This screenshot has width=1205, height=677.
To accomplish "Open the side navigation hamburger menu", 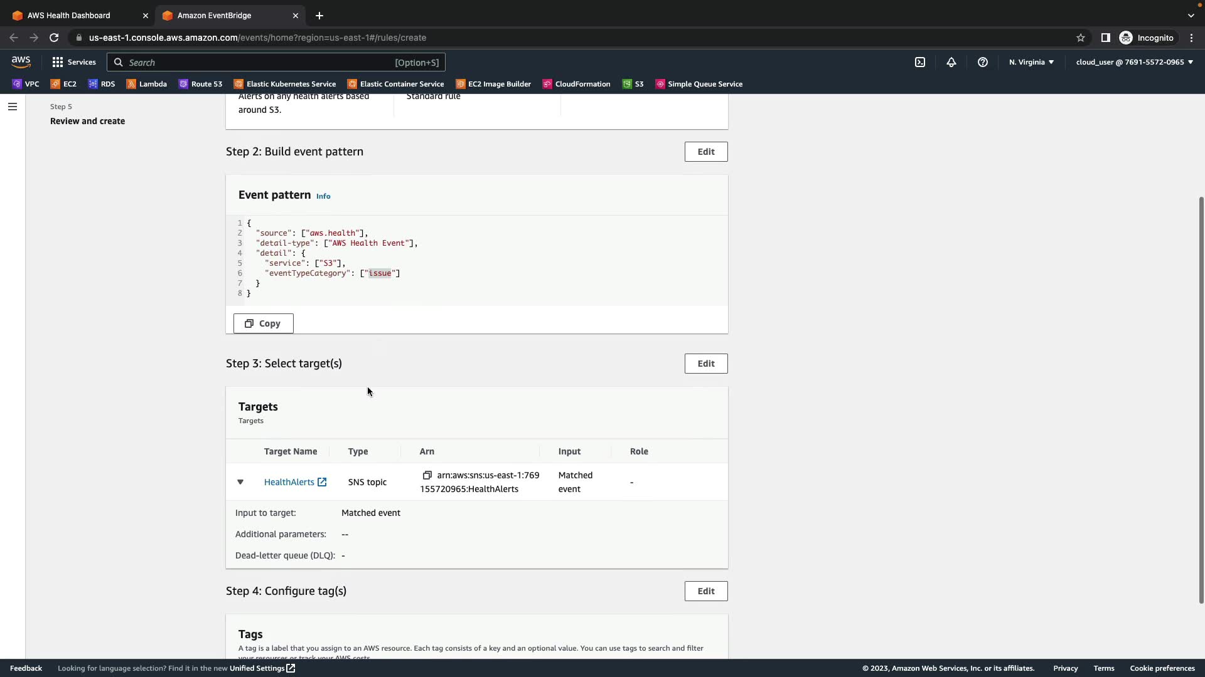I will point(12,107).
